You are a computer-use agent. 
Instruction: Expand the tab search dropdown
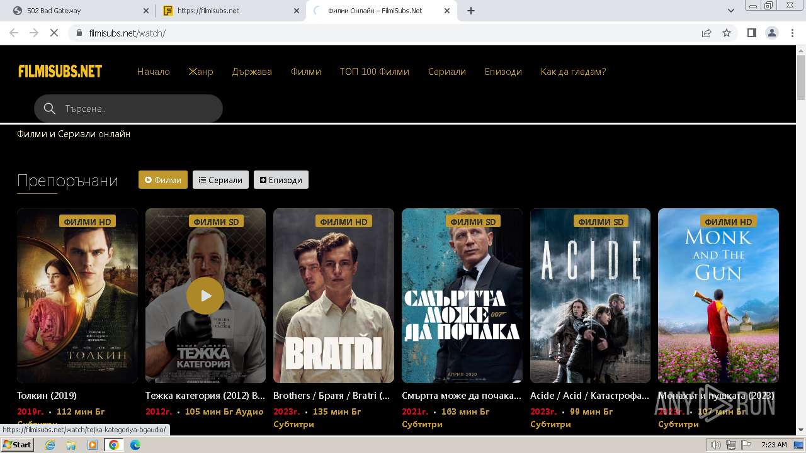[731, 11]
